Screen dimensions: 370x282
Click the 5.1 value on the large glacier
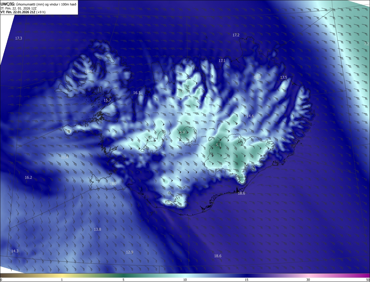coord(219,145)
